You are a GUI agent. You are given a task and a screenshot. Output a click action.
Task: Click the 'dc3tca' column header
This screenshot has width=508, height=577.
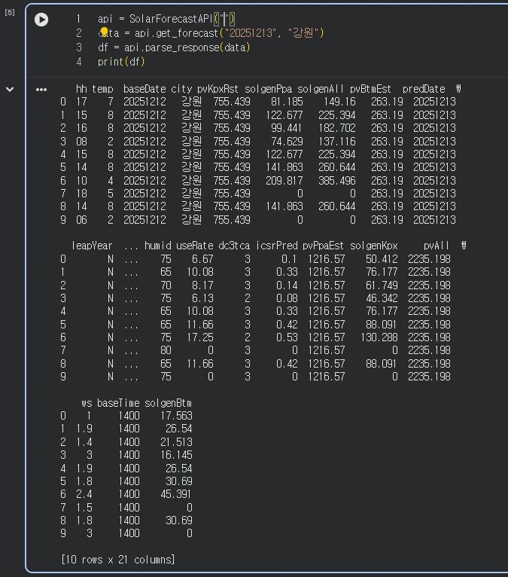(x=234, y=246)
